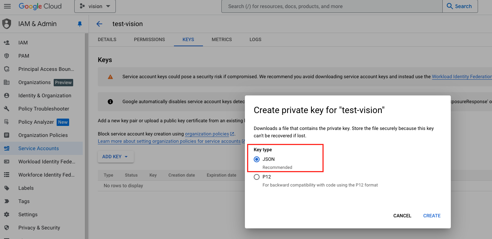Image resolution: width=492 pixels, height=239 pixels.
Task: Open Organizations Preview sidebar item
Action: point(41,82)
